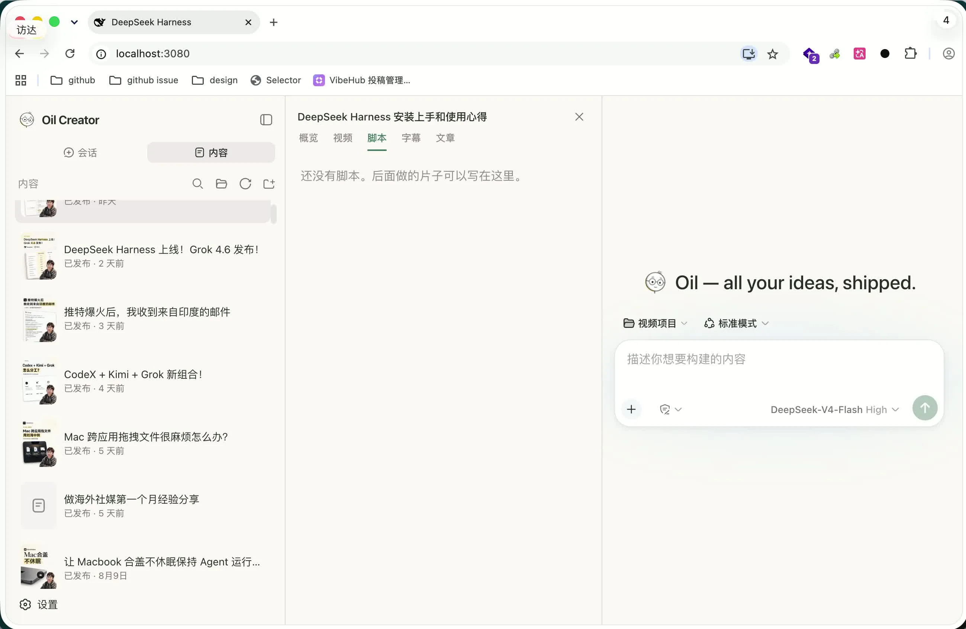Image resolution: width=966 pixels, height=629 pixels.
Task: Go back in browser history
Action: tap(19, 54)
